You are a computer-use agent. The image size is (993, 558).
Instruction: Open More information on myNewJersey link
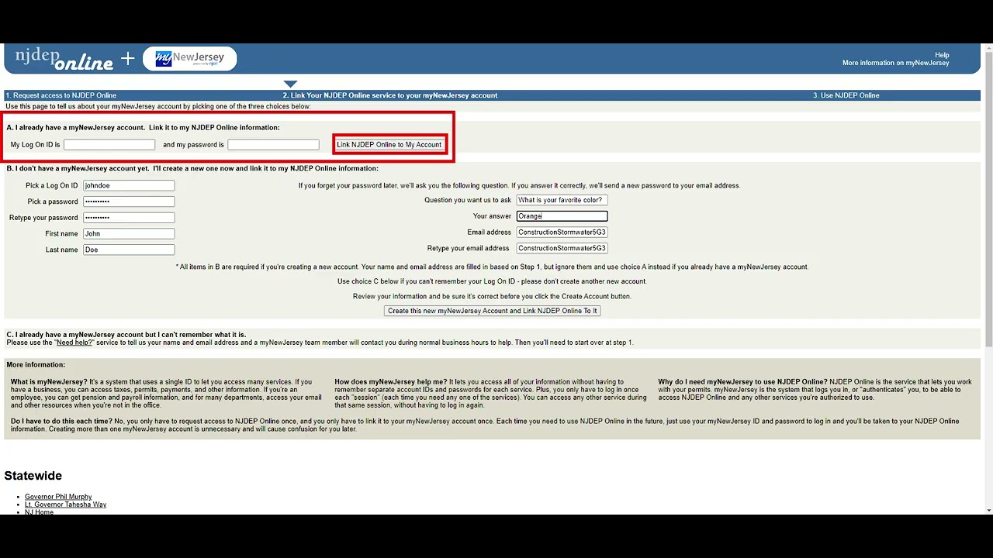coord(896,63)
